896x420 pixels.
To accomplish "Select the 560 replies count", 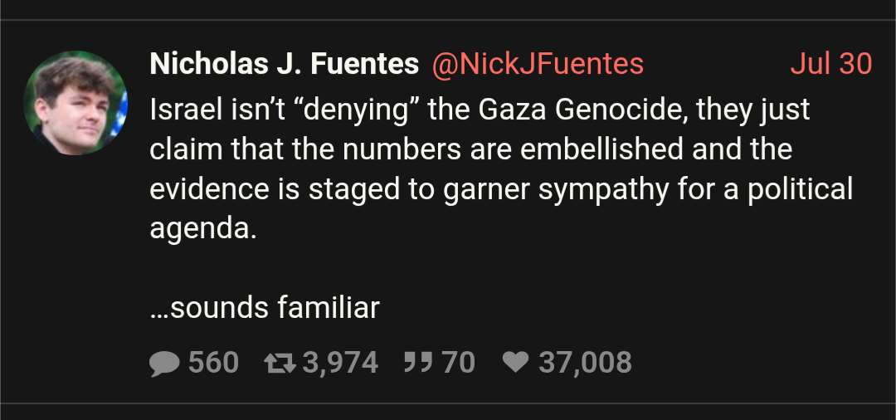I will point(213,363).
